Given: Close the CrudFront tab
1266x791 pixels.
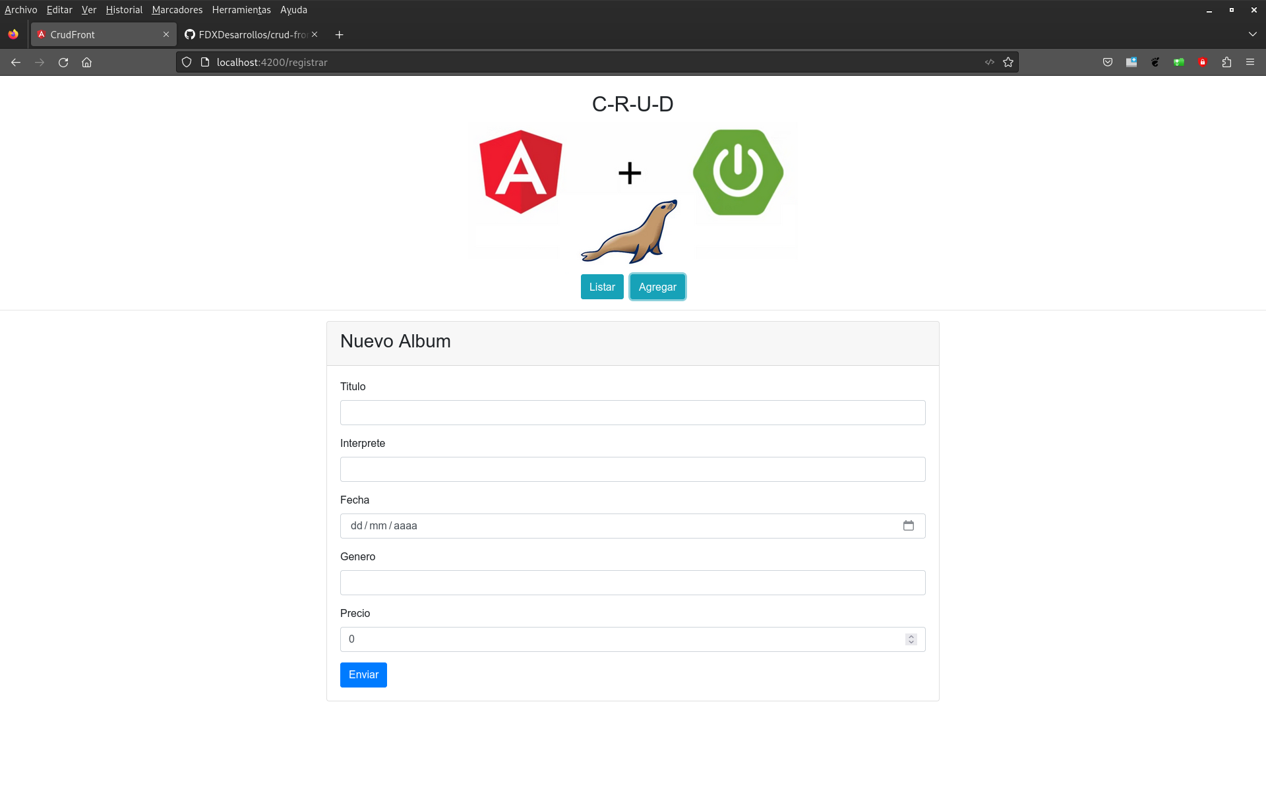Looking at the screenshot, I should click(x=166, y=35).
